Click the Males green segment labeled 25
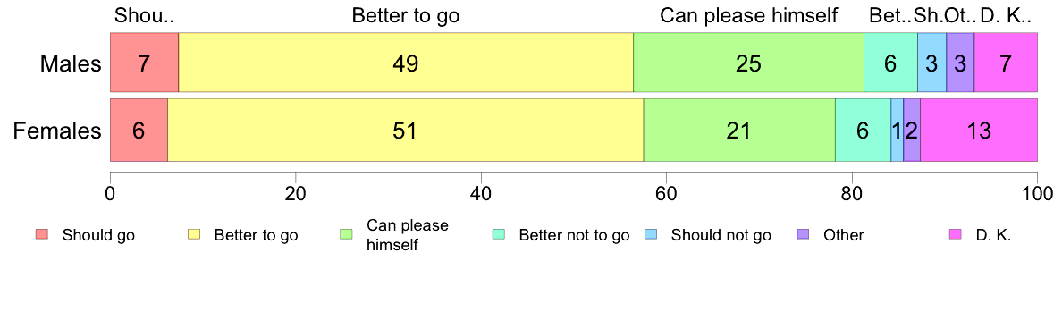1062x329 pixels. [748, 63]
